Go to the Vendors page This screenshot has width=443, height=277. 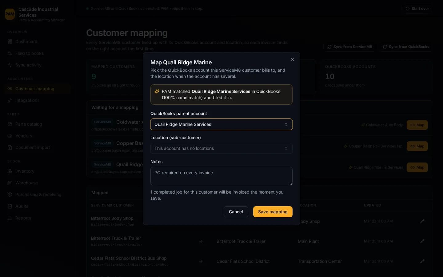coord(38,136)
